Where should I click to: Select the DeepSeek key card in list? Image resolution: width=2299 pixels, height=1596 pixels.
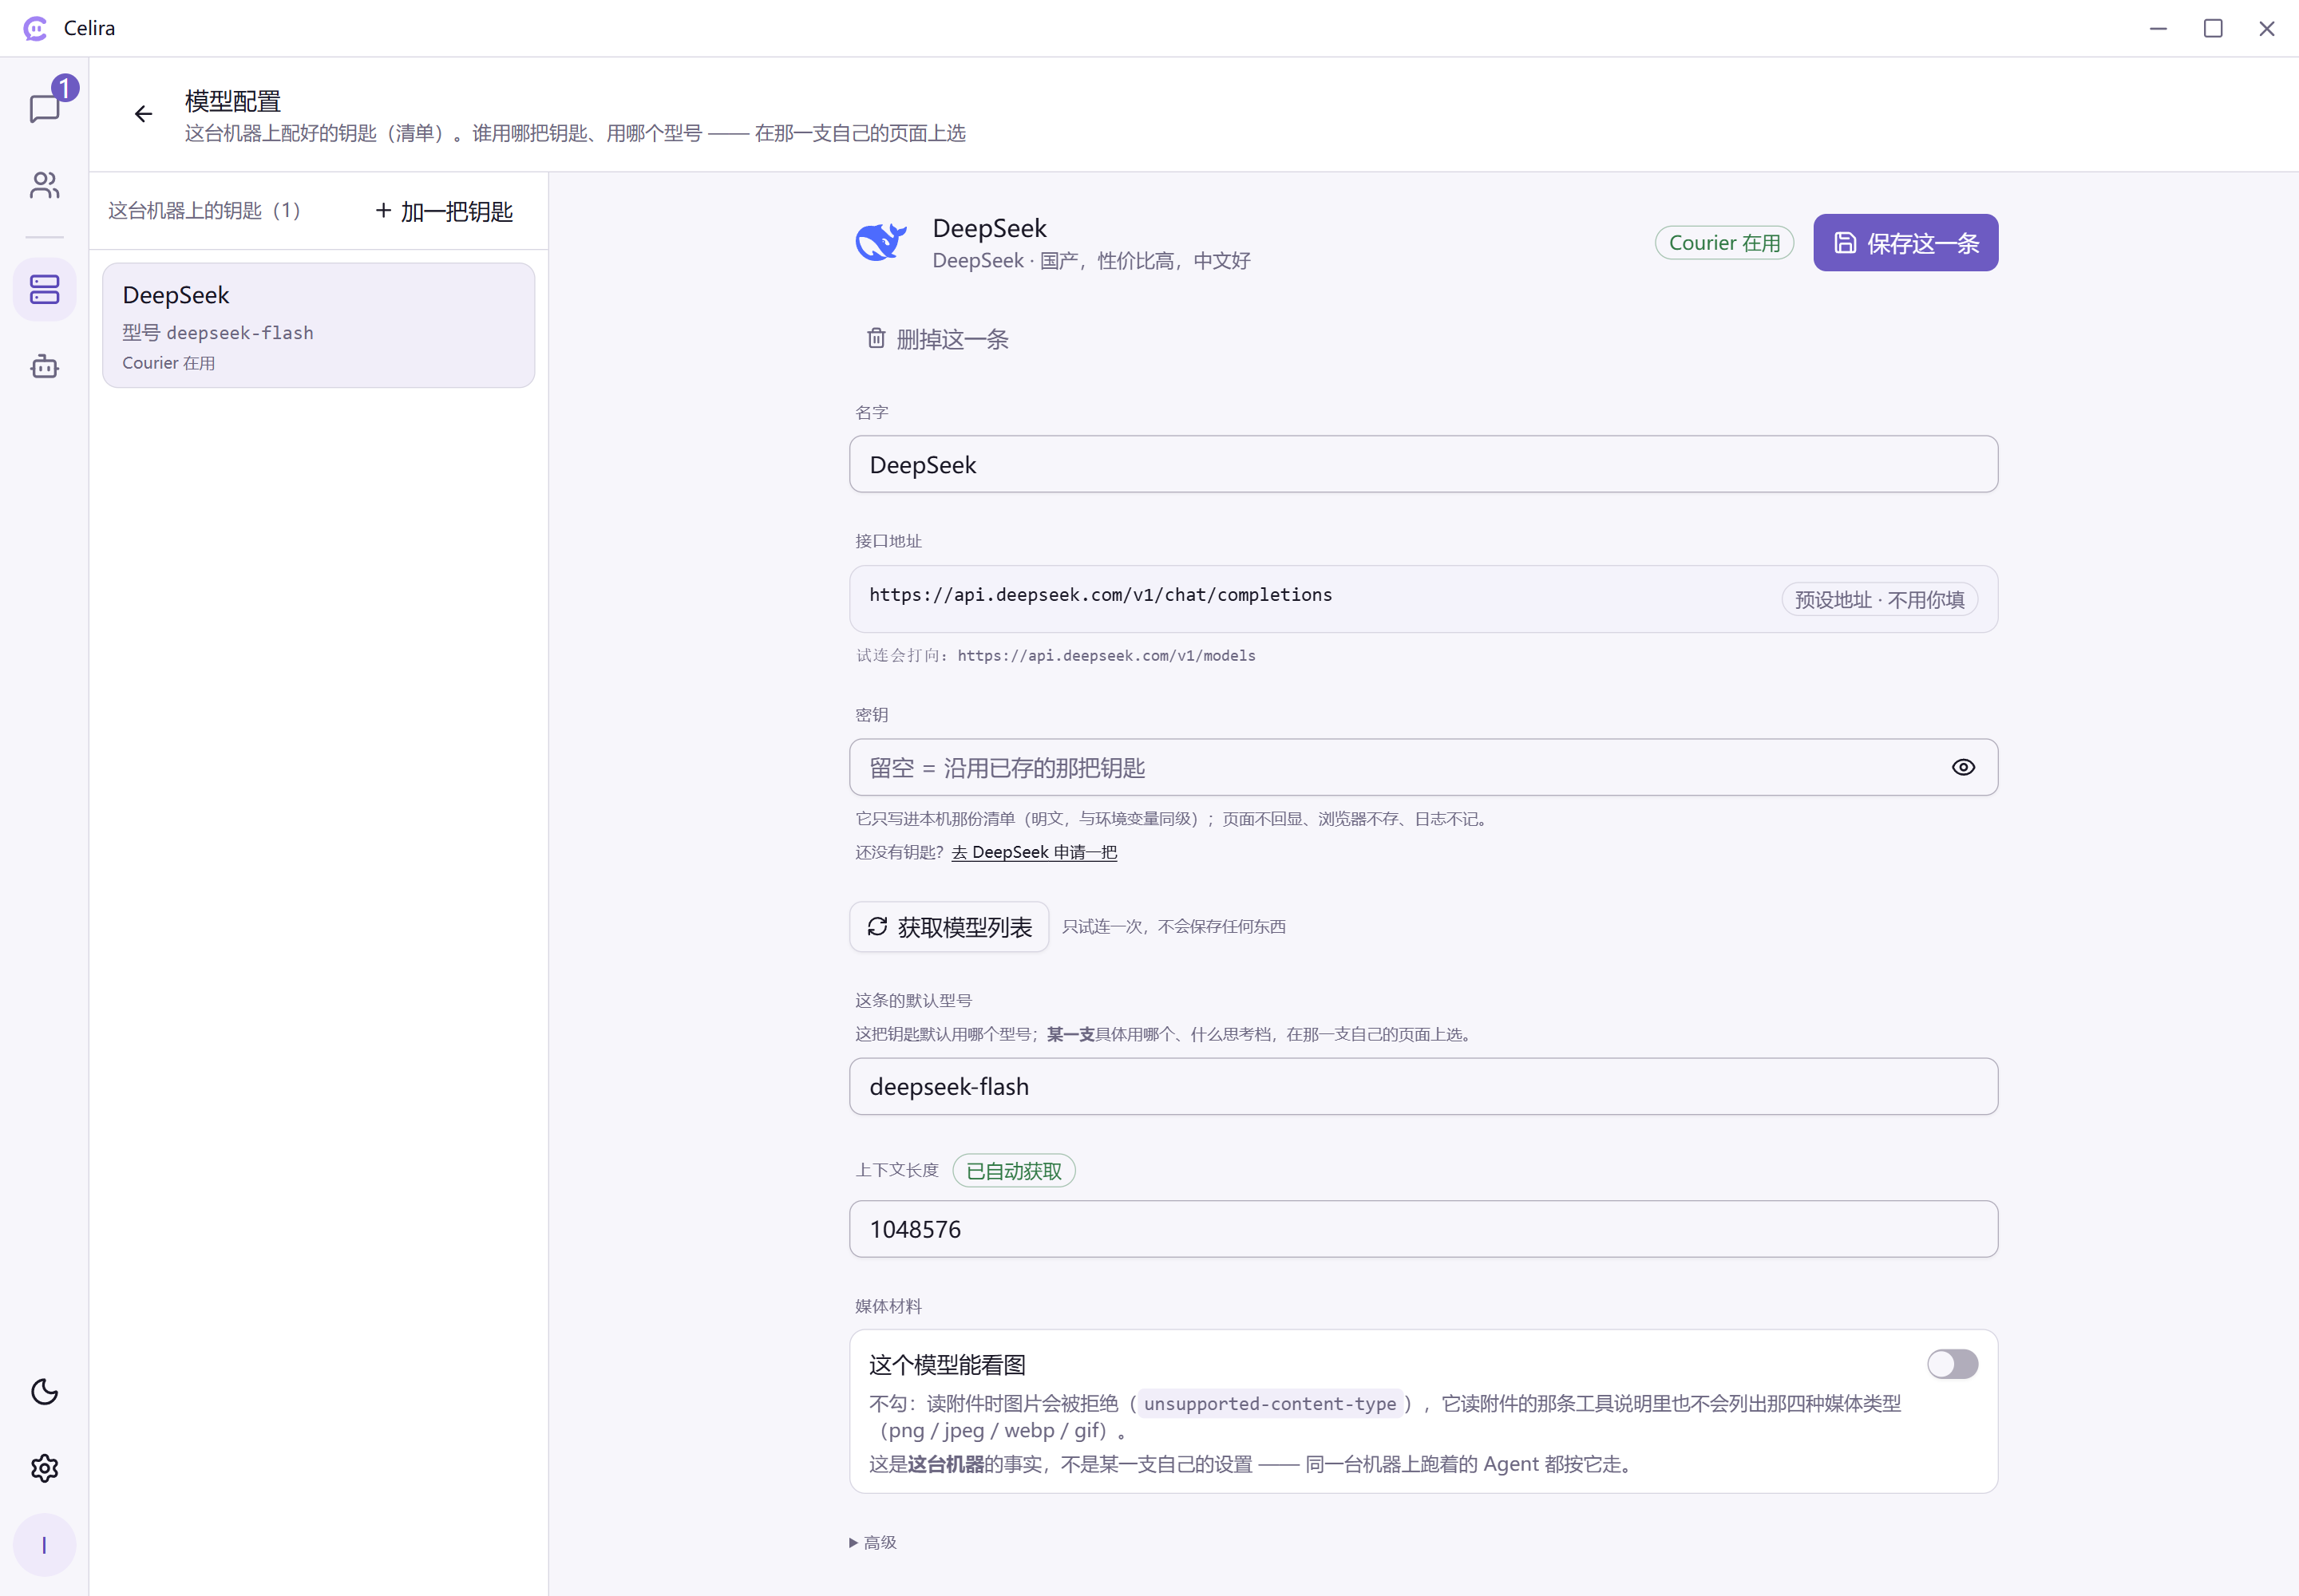click(x=319, y=325)
